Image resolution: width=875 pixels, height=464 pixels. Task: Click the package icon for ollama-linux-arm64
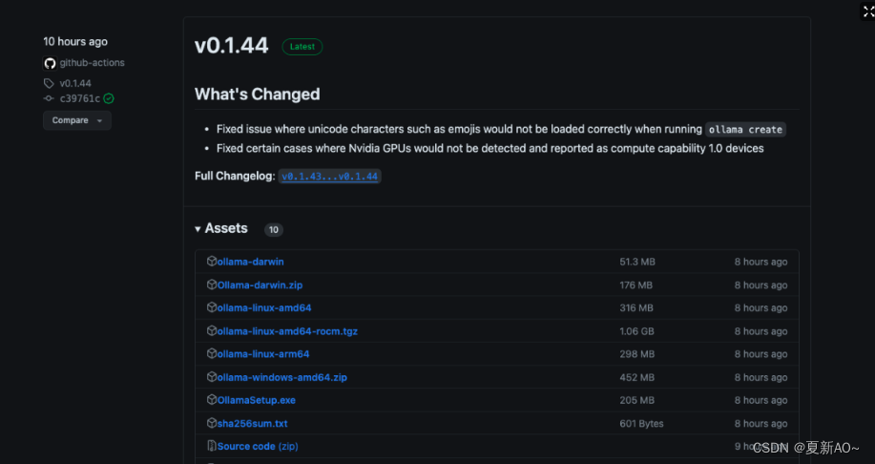pyautogui.click(x=212, y=354)
